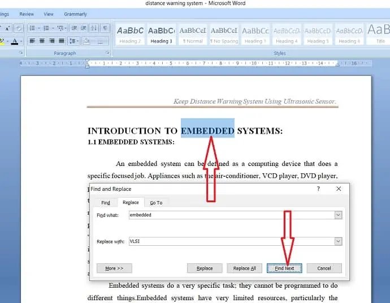Viewport: 390px width, 303px height.
Task: Open Font Color dropdown arrow
Action: coord(21,41)
